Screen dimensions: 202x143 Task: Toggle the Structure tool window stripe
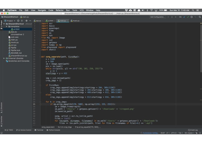tap(1, 108)
